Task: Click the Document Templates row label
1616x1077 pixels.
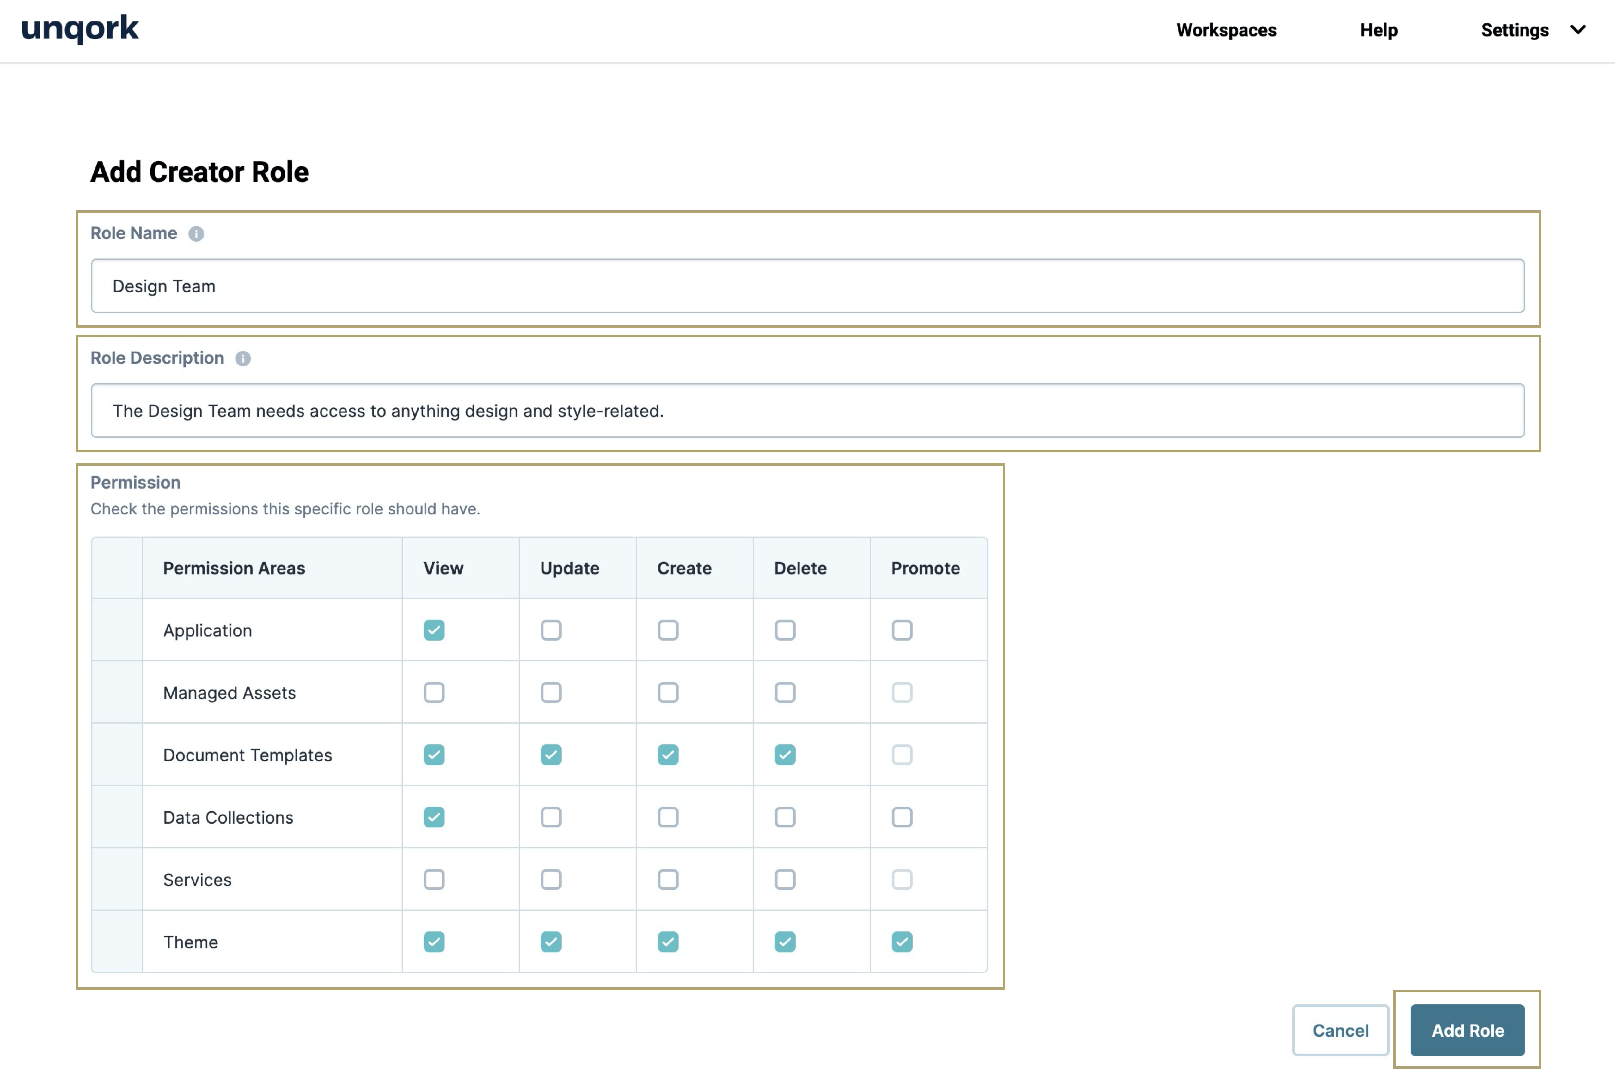Action: coord(248,755)
